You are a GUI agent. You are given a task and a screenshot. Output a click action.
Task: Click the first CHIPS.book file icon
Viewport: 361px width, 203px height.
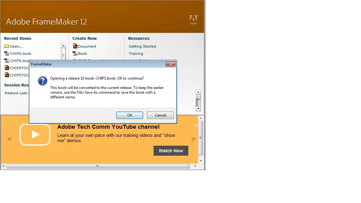7,54
